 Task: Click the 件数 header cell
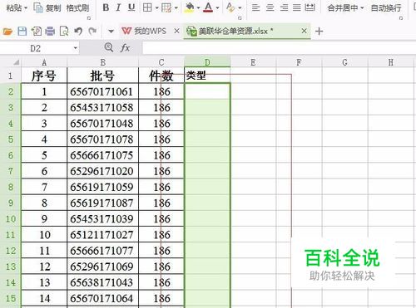(x=161, y=76)
